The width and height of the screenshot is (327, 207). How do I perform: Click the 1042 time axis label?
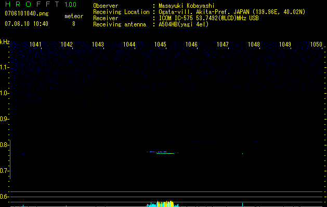[67, 45]
